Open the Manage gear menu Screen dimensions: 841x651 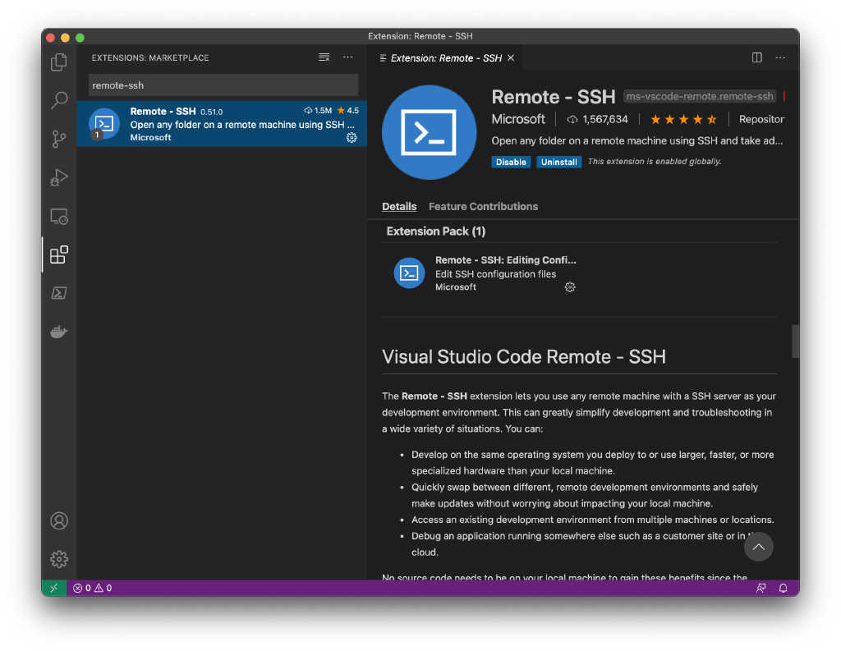(58, 558)
